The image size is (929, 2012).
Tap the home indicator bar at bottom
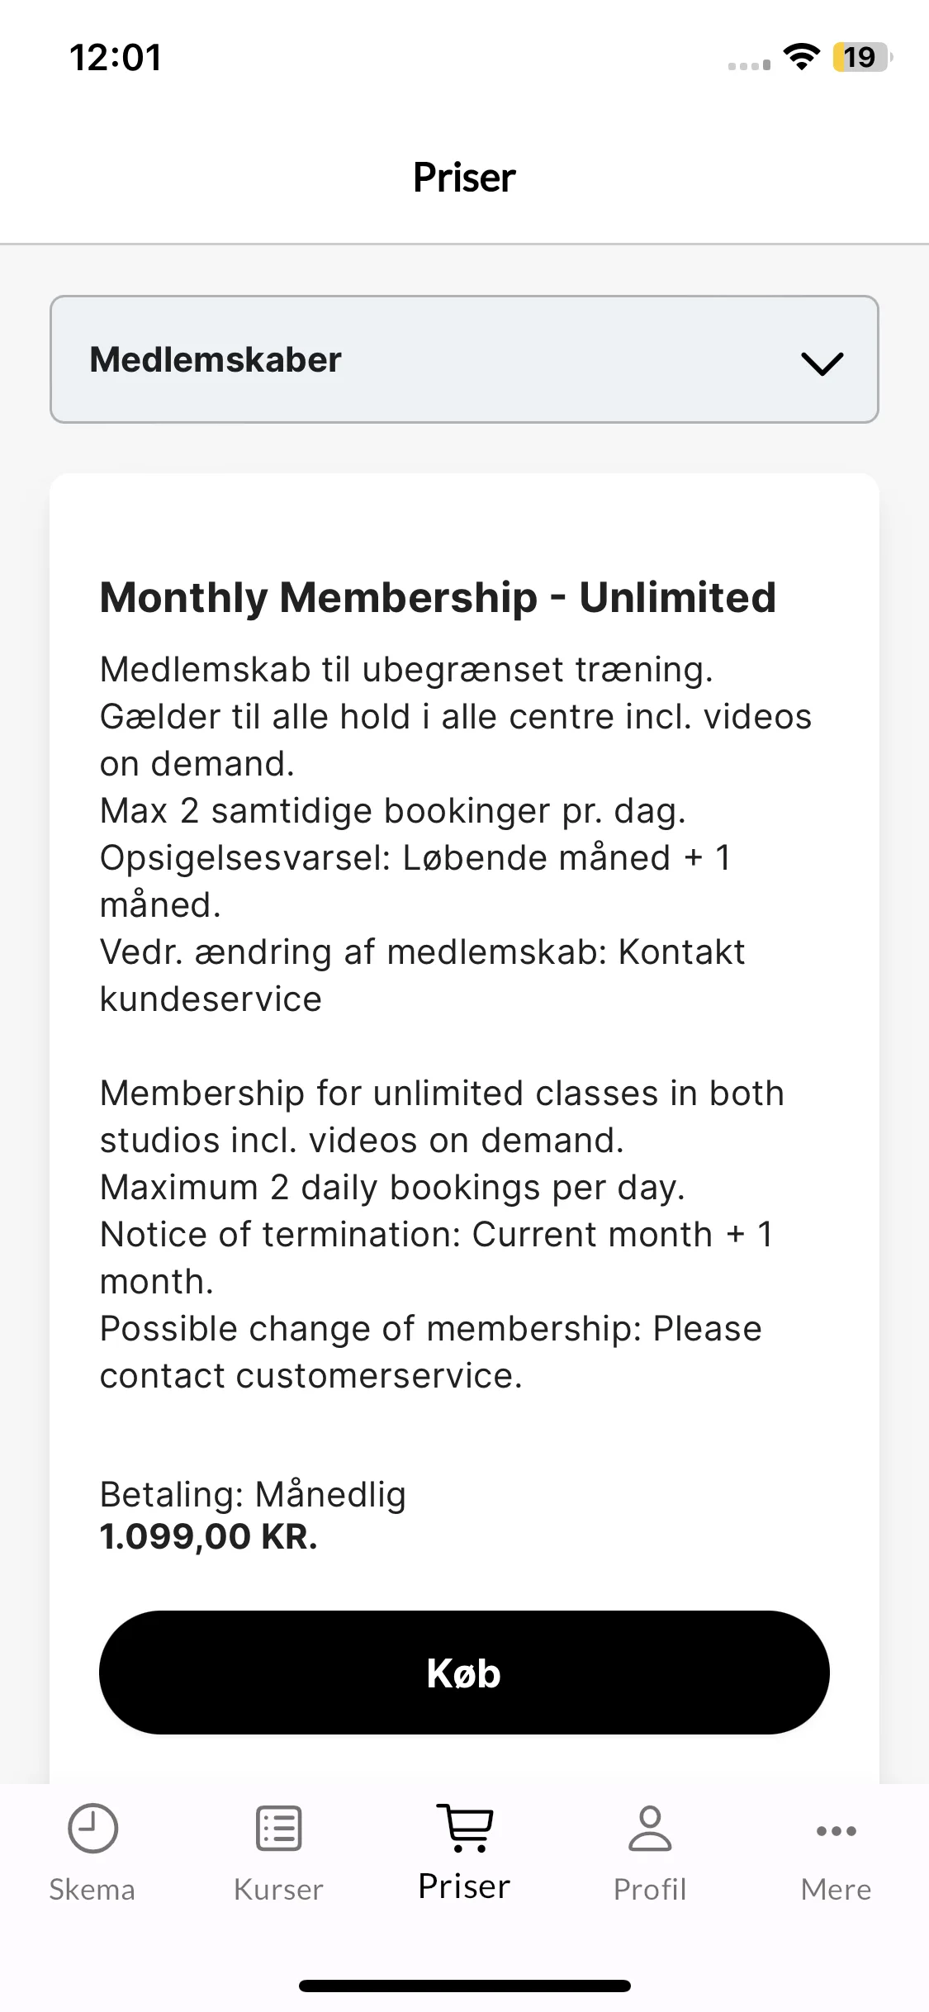pos(464,1986)
